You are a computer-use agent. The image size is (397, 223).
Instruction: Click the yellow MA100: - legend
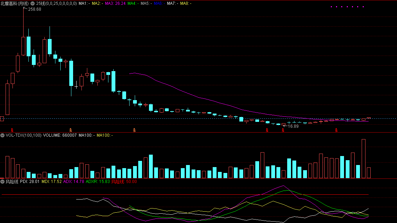(105, 135)
